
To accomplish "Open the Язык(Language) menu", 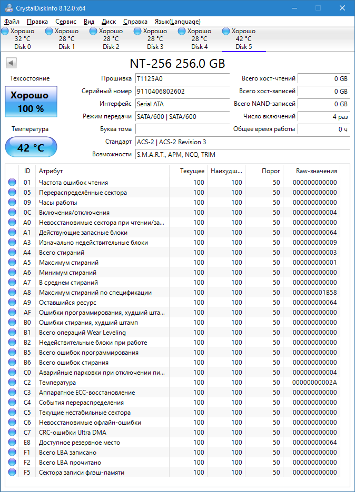I will point(177,22).
